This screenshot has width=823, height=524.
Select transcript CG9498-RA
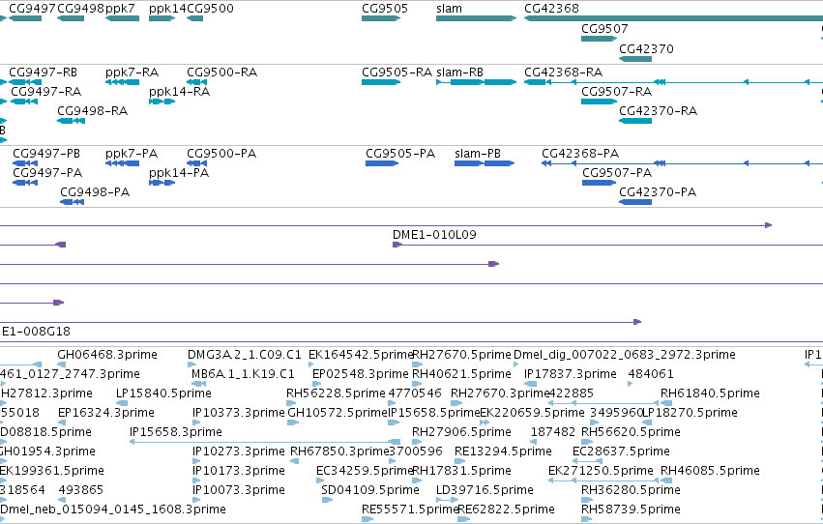click(x=71, y=121)
